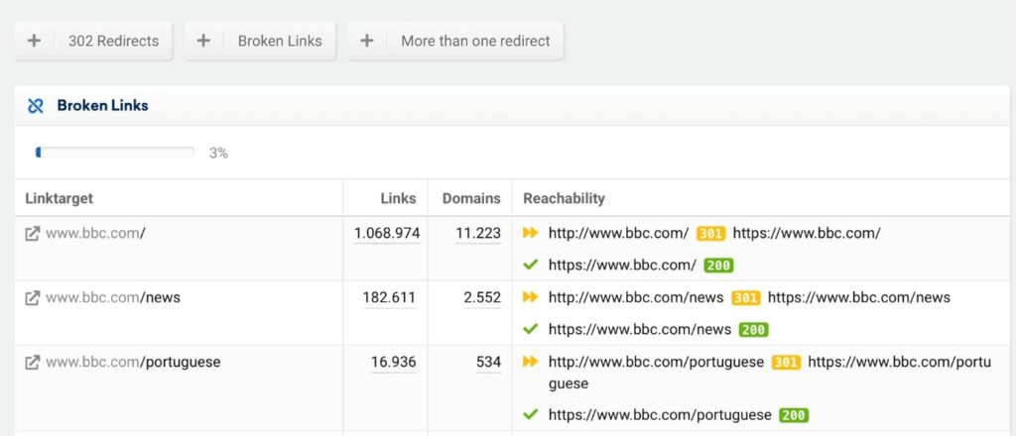This screenshot has width=1016, height=436.
Task: Click green checkmark beside https://www.bbc.com/news 200
Action: tap(531, 329)
